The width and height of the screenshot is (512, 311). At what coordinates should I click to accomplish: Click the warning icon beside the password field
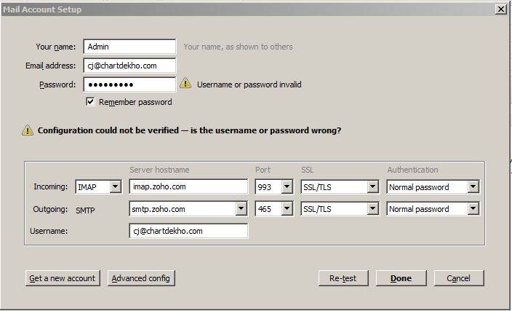click(x=185, y=84)
